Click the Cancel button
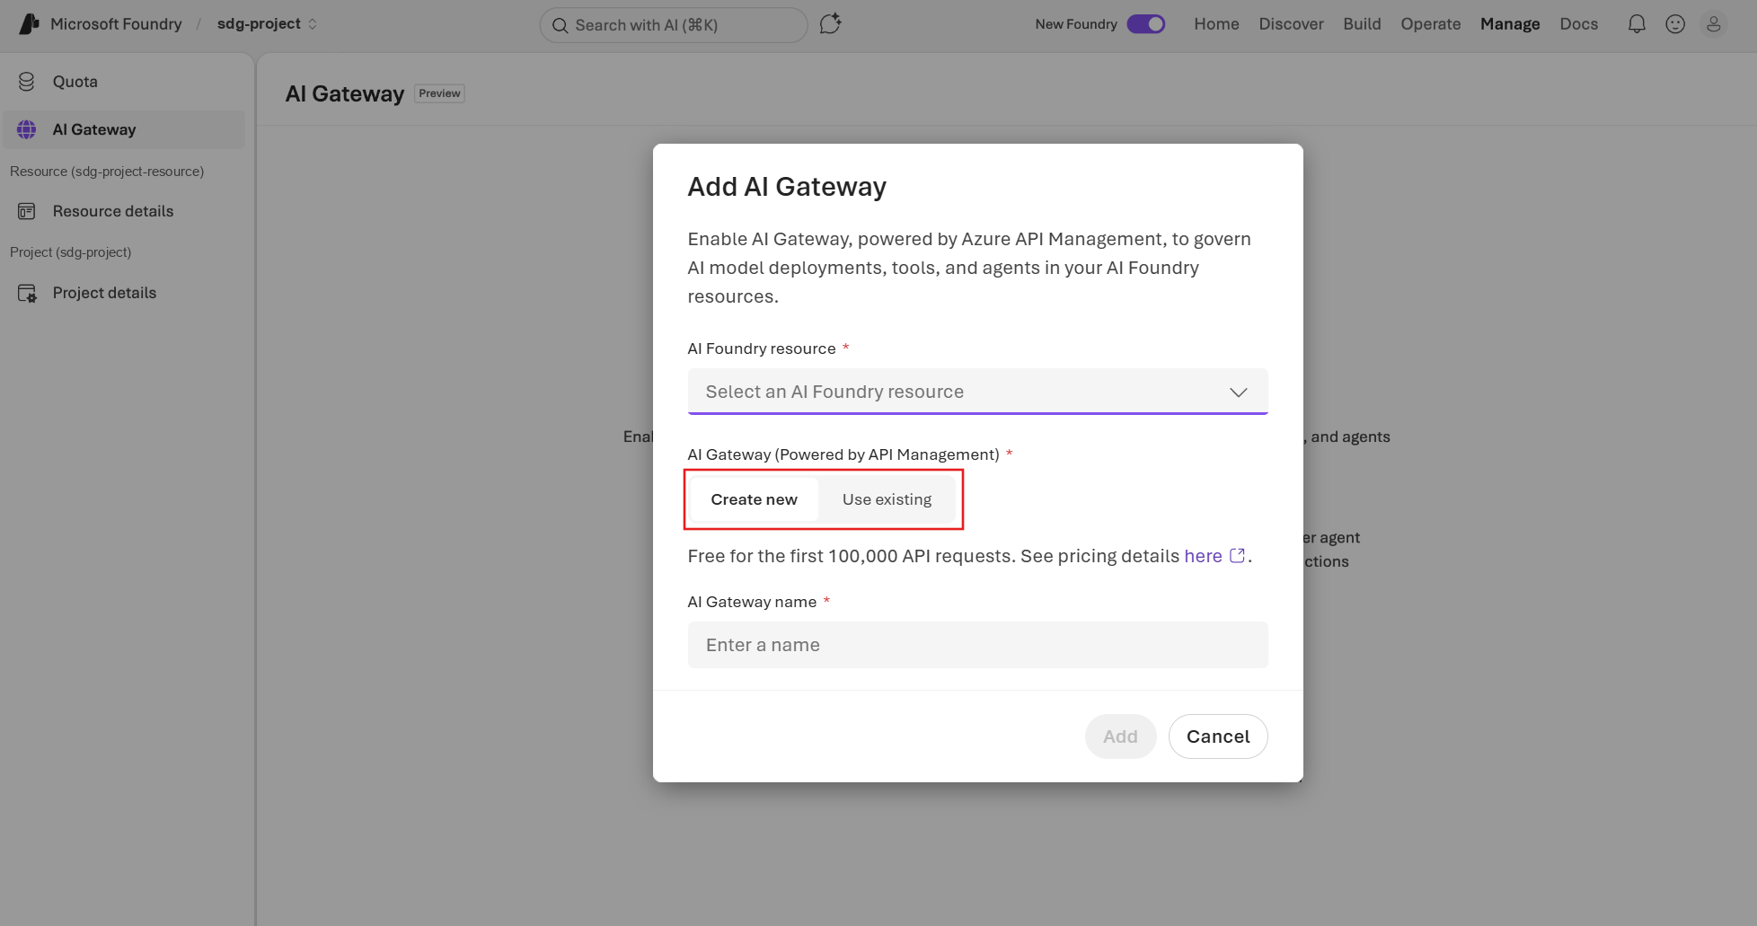This screenshot has height=926, width=1757. pyautogui.click(x=1218, y=736)
